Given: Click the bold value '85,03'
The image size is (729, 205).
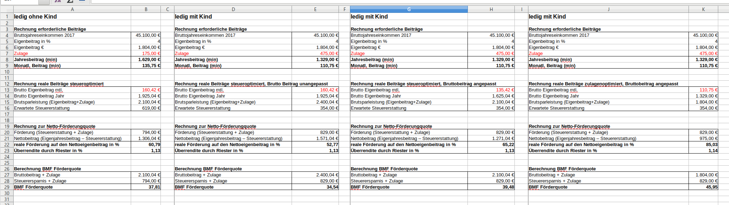Looking at the screenshot, I should coord(712,145).
